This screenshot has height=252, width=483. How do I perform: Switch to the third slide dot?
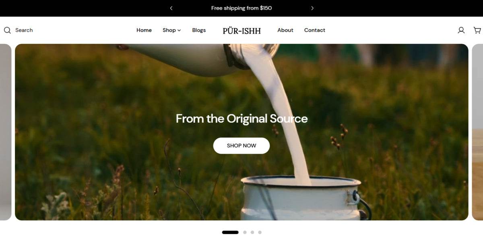coord(252,232)
